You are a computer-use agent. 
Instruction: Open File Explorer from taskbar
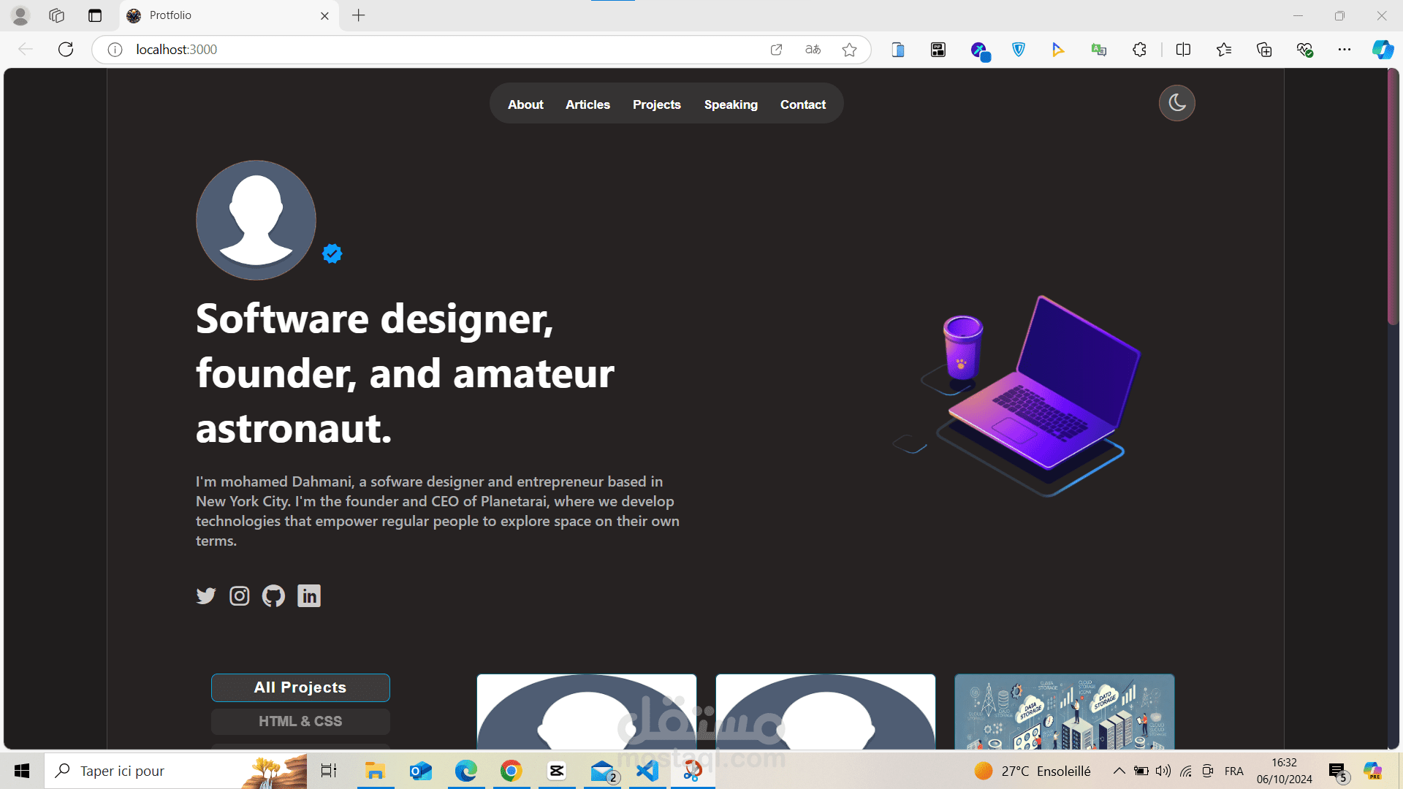pyautogui.click(x=375, y=771)
